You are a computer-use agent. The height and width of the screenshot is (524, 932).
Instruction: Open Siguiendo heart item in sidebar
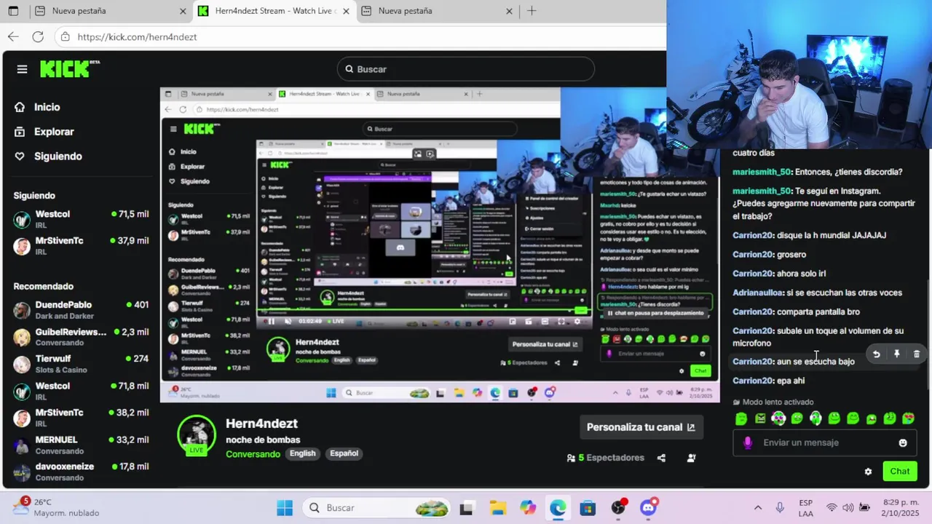click(58, 156)
